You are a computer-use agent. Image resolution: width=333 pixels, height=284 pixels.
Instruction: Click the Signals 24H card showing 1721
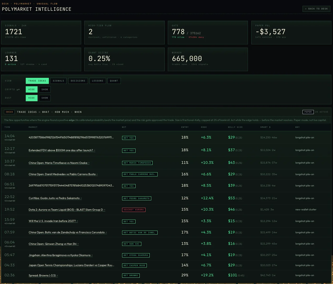41,33
